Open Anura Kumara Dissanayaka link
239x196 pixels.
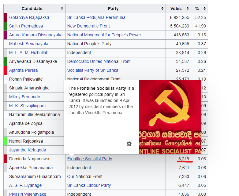point(36,35)
